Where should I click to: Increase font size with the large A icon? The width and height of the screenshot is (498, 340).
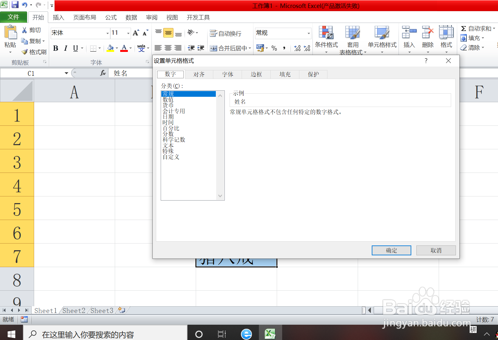(136, 33)
